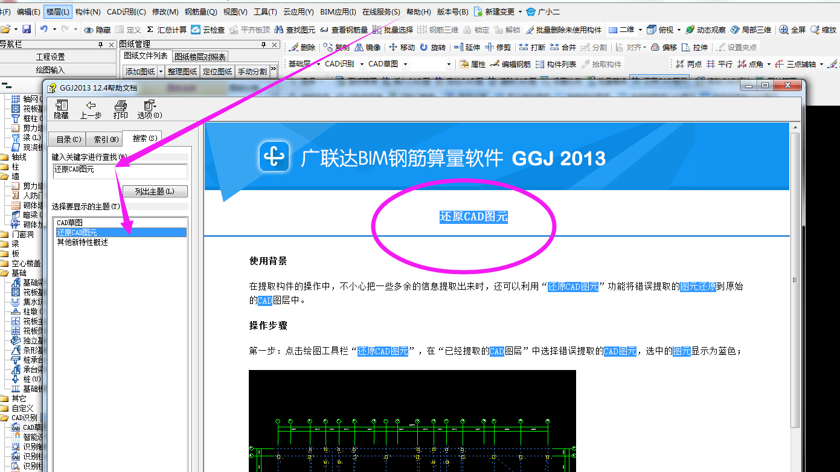This screenshot has width=840, height=472.
Task: Open the 基础层 floor dropdown
Action: (318, 64)
